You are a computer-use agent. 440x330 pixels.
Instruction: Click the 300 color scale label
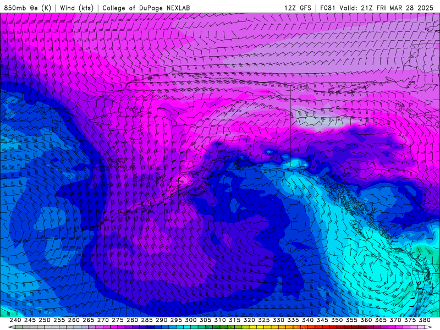190,320
